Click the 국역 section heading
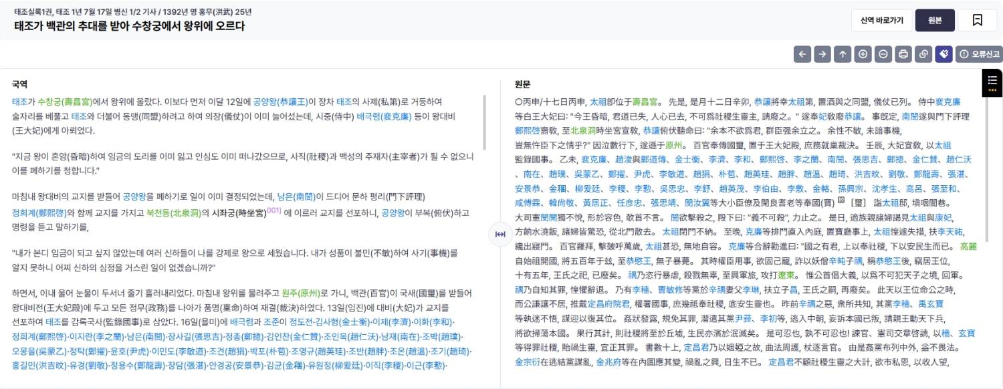This screenshot has height=389, width=1003. (19, 84)
